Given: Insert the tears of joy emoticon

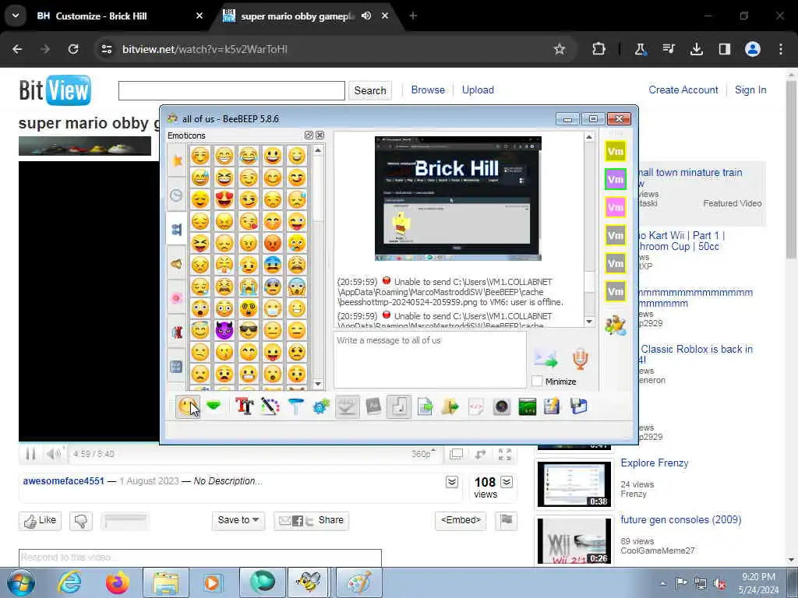Looking at the screenshot, I should (x=249, y=155).
